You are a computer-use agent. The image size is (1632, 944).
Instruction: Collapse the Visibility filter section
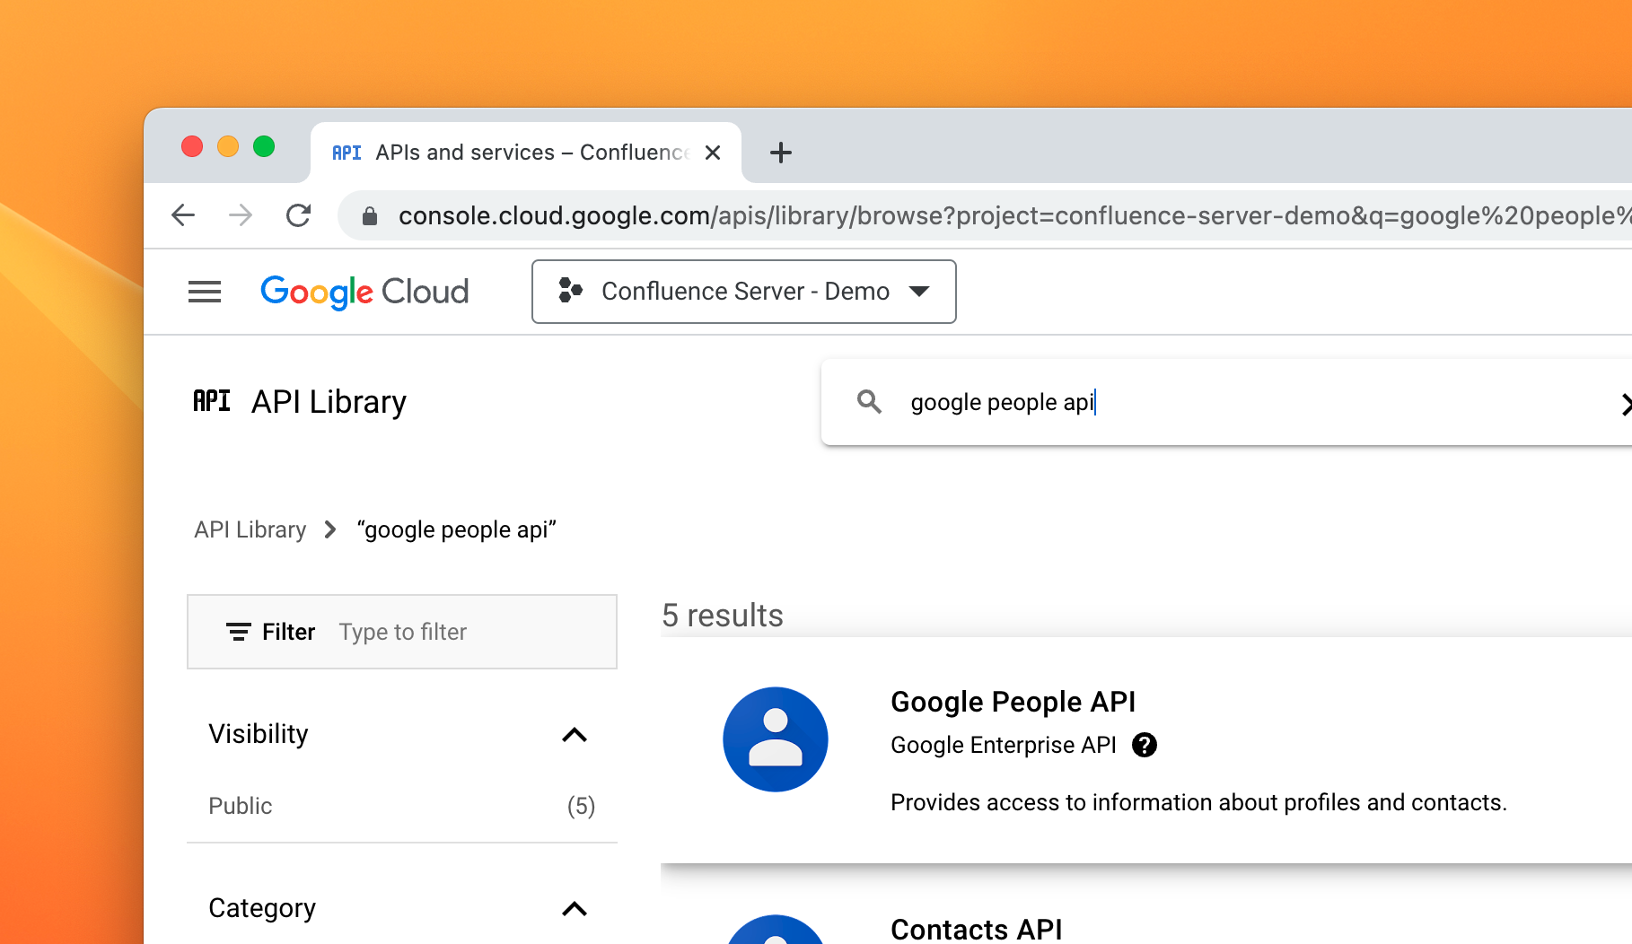coord(575,735)
